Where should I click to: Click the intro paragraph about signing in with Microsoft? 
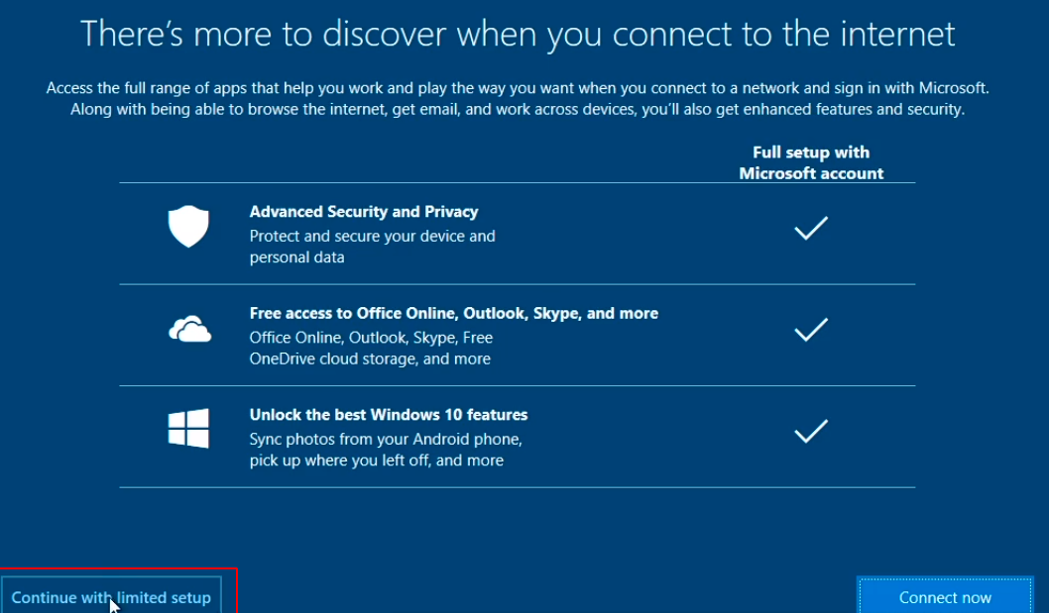pyautogui.click(x=518, y=98)
